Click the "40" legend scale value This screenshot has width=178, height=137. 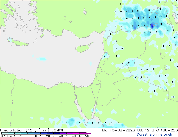[74, 136]
